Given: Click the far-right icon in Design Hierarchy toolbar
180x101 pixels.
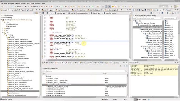Looking at the screenshot, I should click(x=178, y=13).
